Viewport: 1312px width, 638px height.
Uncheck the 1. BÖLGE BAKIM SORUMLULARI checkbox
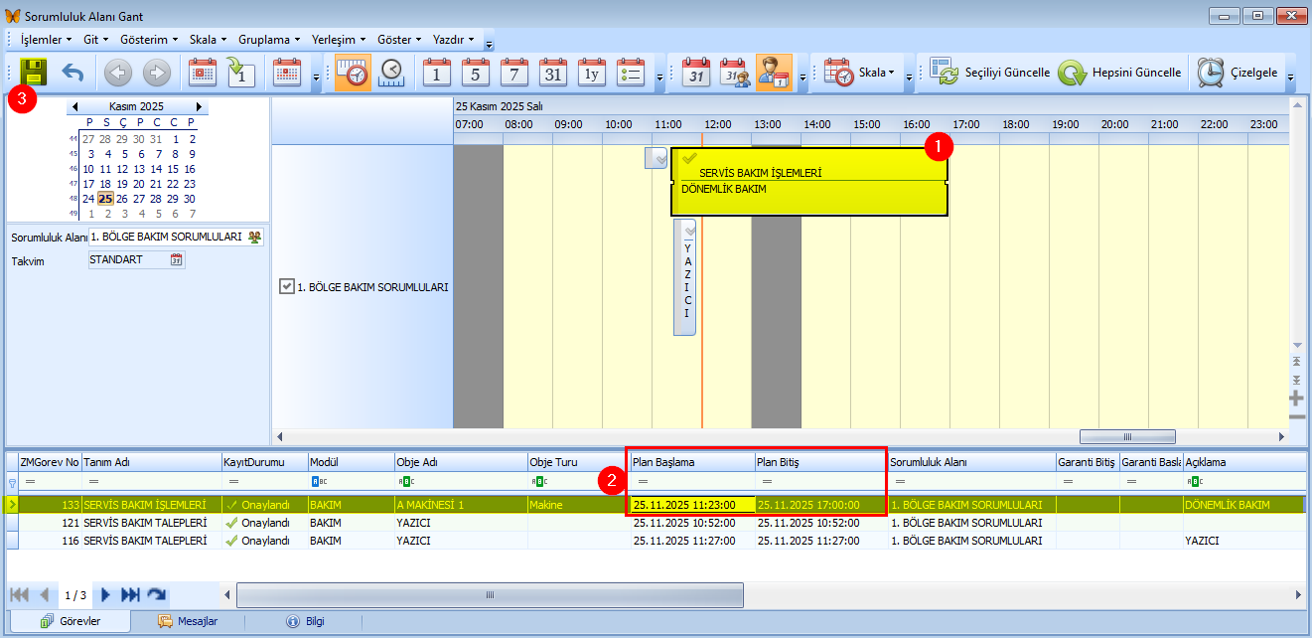(x=287, y=286)
